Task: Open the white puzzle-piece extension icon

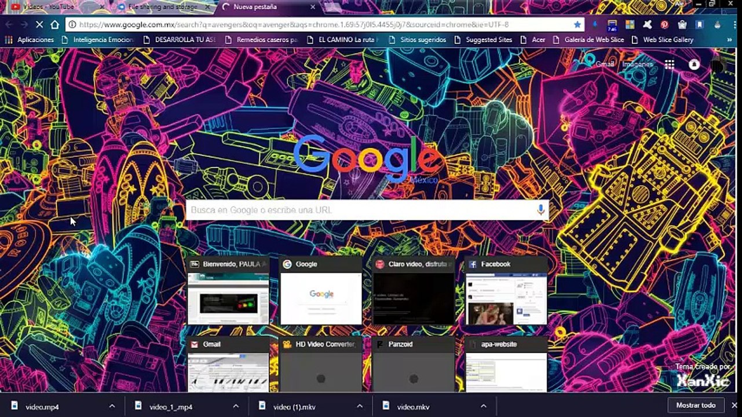Action: tap(647, 24)
